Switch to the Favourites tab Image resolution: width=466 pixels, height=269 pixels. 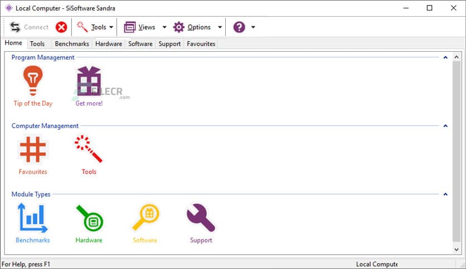[201, 44]
